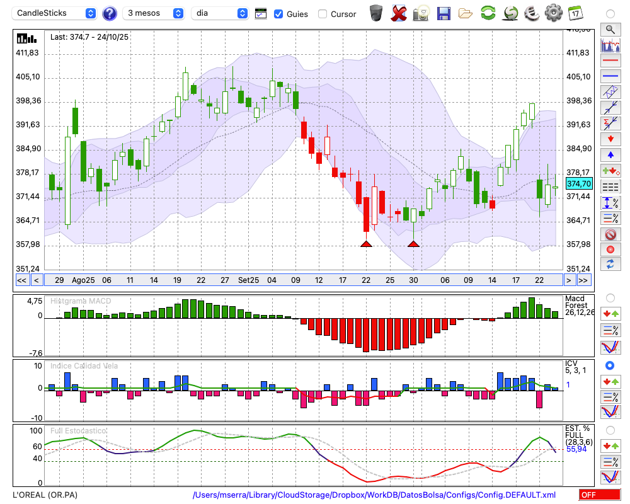630x504 pixels.
Task: Click the red triangle marker under 22
Action: point(366,244)
